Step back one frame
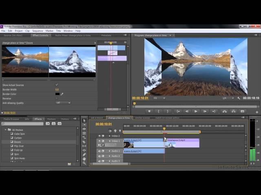Viewport: 261px width, 195px height. [x=187, y=112]
